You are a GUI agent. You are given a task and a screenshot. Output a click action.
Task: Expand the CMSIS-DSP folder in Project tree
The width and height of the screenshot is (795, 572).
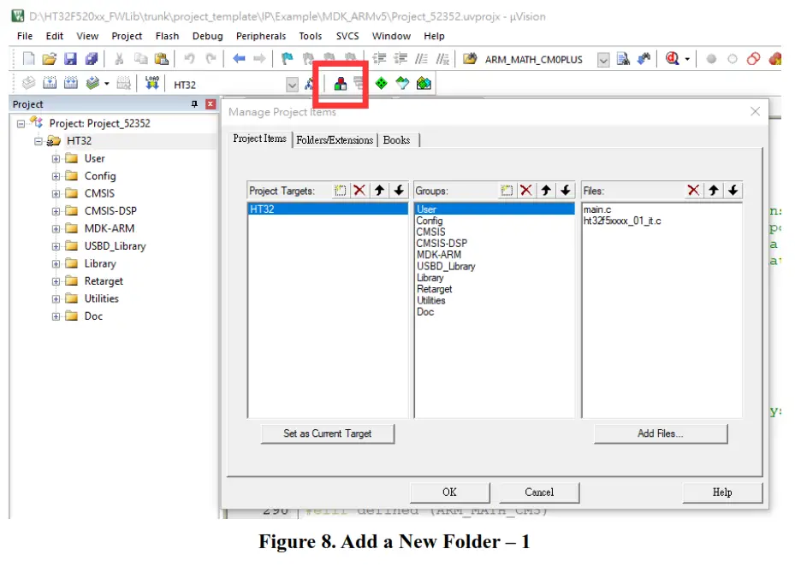(x=56, y=211)
